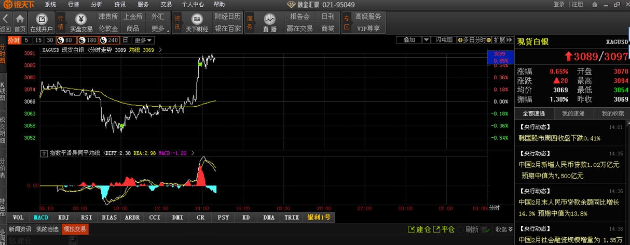Open the 银在百家 button

click(x=227, y=28)
